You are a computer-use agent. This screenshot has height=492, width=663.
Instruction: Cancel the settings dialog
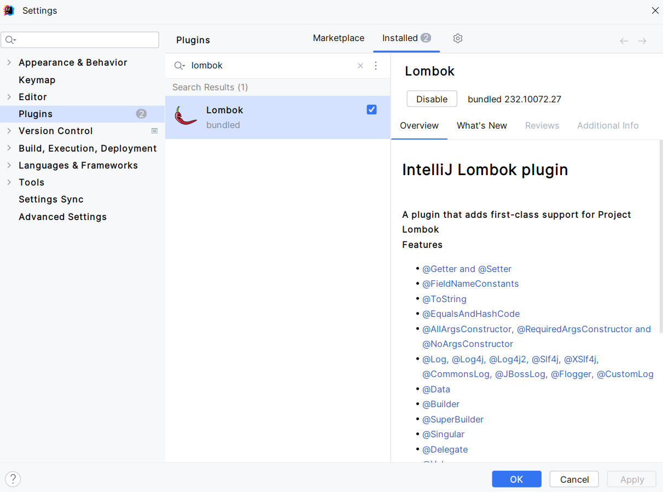[x=574, y=479]
